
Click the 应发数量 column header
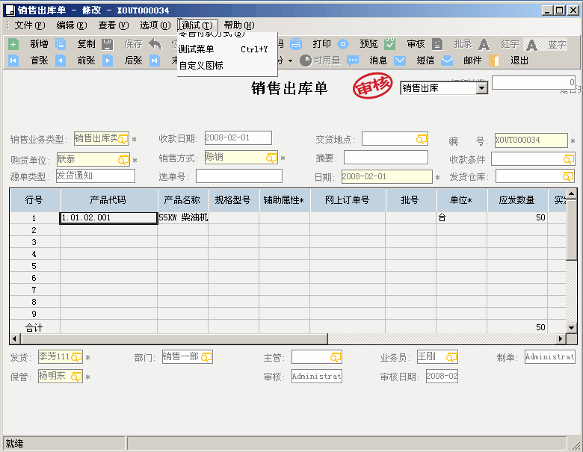coord(517,200)
